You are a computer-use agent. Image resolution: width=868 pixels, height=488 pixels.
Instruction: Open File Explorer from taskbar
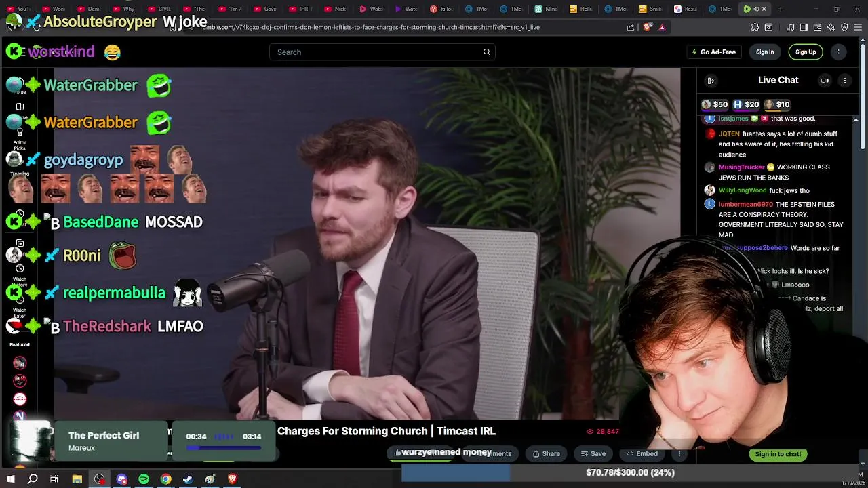click(77, 479)
